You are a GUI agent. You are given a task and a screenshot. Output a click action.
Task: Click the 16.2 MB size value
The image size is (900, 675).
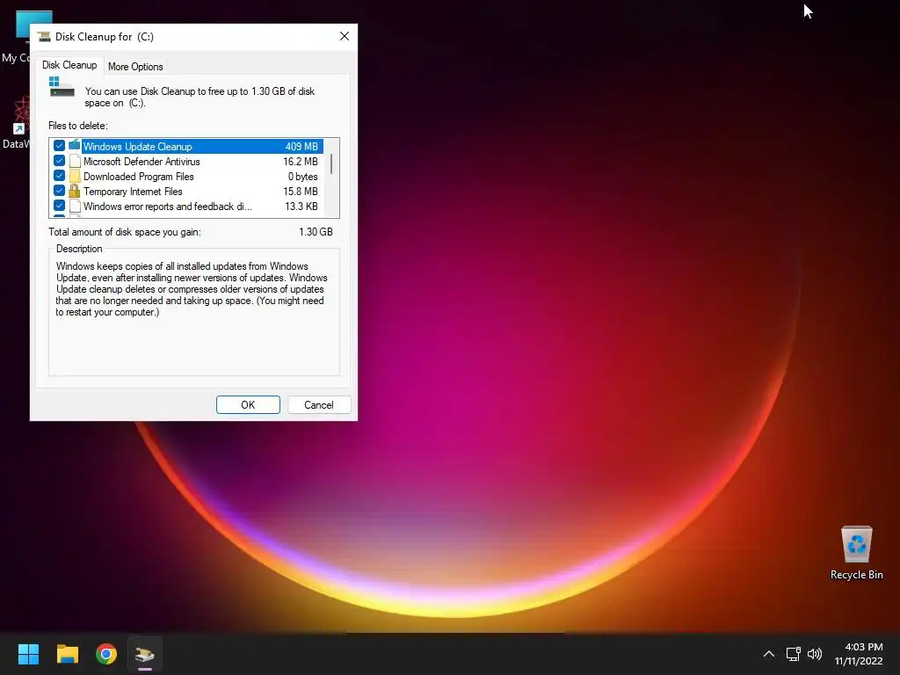301,162
